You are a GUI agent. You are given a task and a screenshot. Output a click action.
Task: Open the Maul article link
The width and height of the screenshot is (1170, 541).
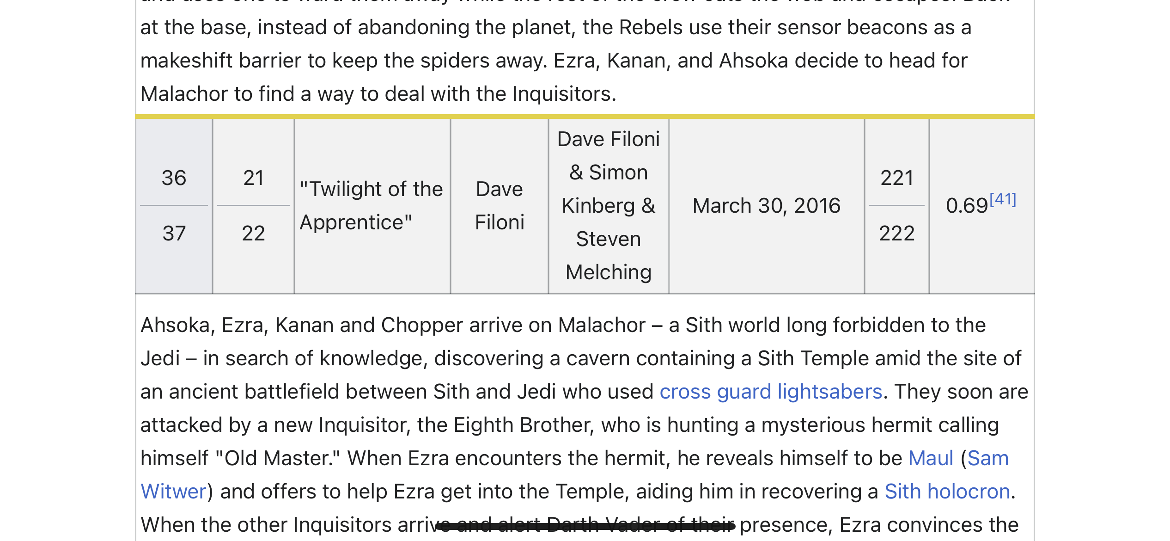(931, 458)
